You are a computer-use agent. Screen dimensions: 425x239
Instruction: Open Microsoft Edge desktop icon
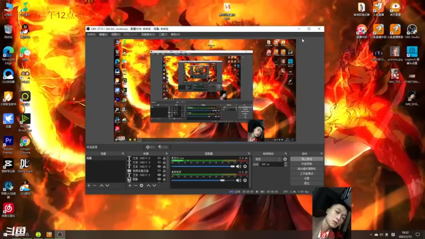coord(8,55)
